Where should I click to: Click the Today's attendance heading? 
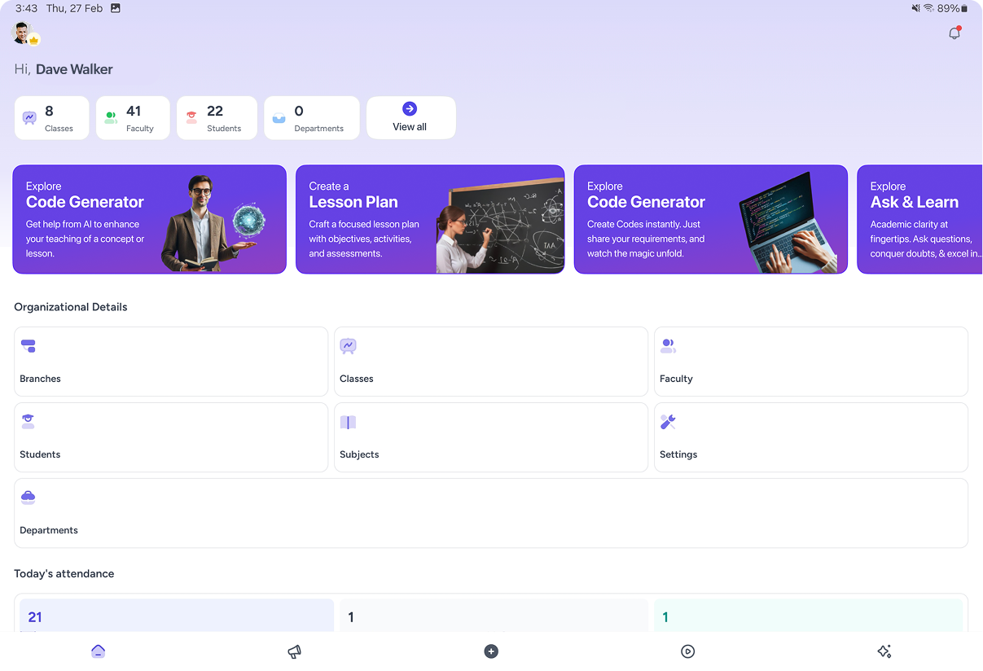click(x=64, y=573)
